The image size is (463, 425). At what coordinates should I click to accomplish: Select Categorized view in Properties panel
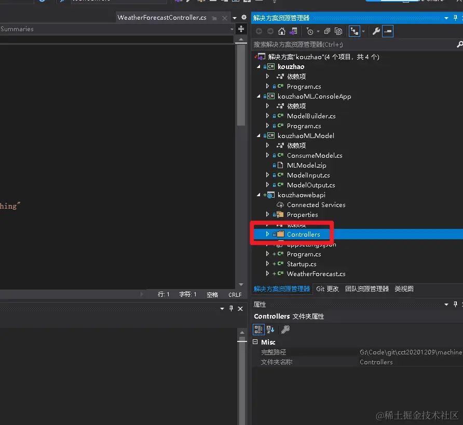point(258,330)
